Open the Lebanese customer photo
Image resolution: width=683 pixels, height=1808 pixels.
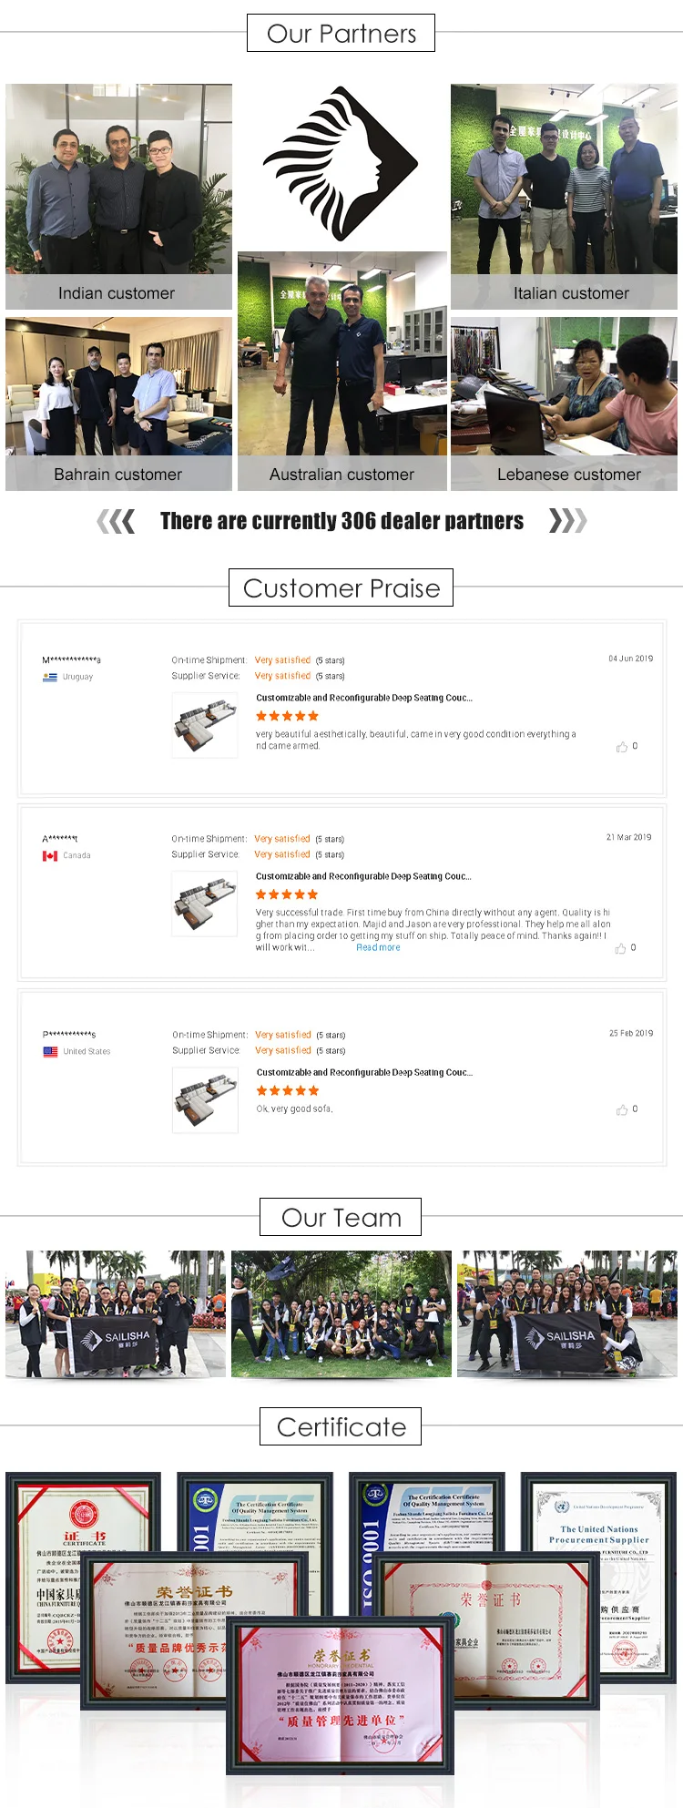pyautogui.click(x=564, y=387)
